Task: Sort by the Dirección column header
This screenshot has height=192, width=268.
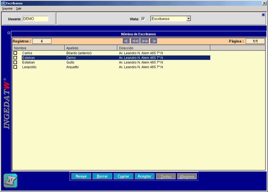Action: (x=164, y=48)
